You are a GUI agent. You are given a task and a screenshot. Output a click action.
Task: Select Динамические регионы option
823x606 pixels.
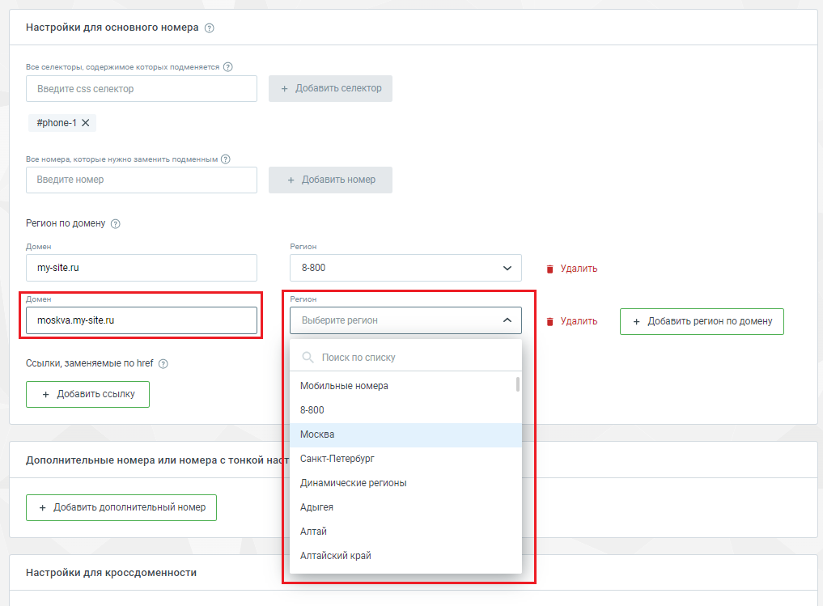pos(405,483)
